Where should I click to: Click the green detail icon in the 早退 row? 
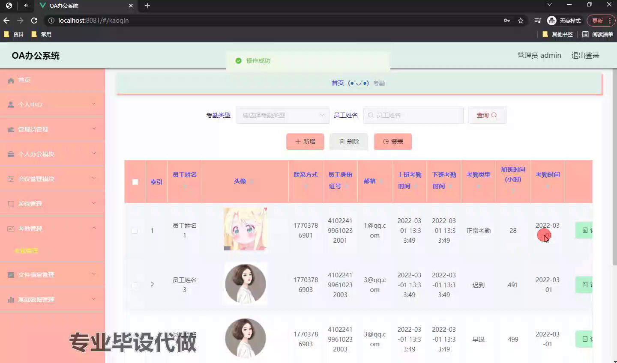pyautogui.click(x=584, y=339)
